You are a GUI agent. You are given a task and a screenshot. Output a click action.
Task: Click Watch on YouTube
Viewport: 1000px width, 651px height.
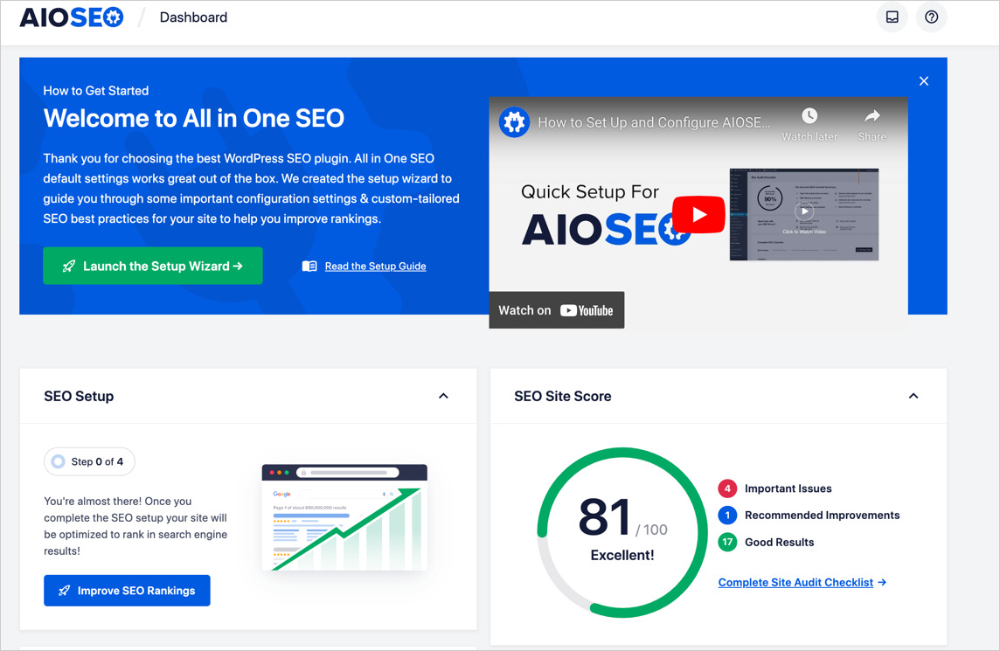[556, 309]
